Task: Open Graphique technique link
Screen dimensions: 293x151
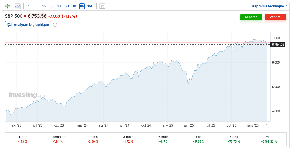Action: click(269, 6)
